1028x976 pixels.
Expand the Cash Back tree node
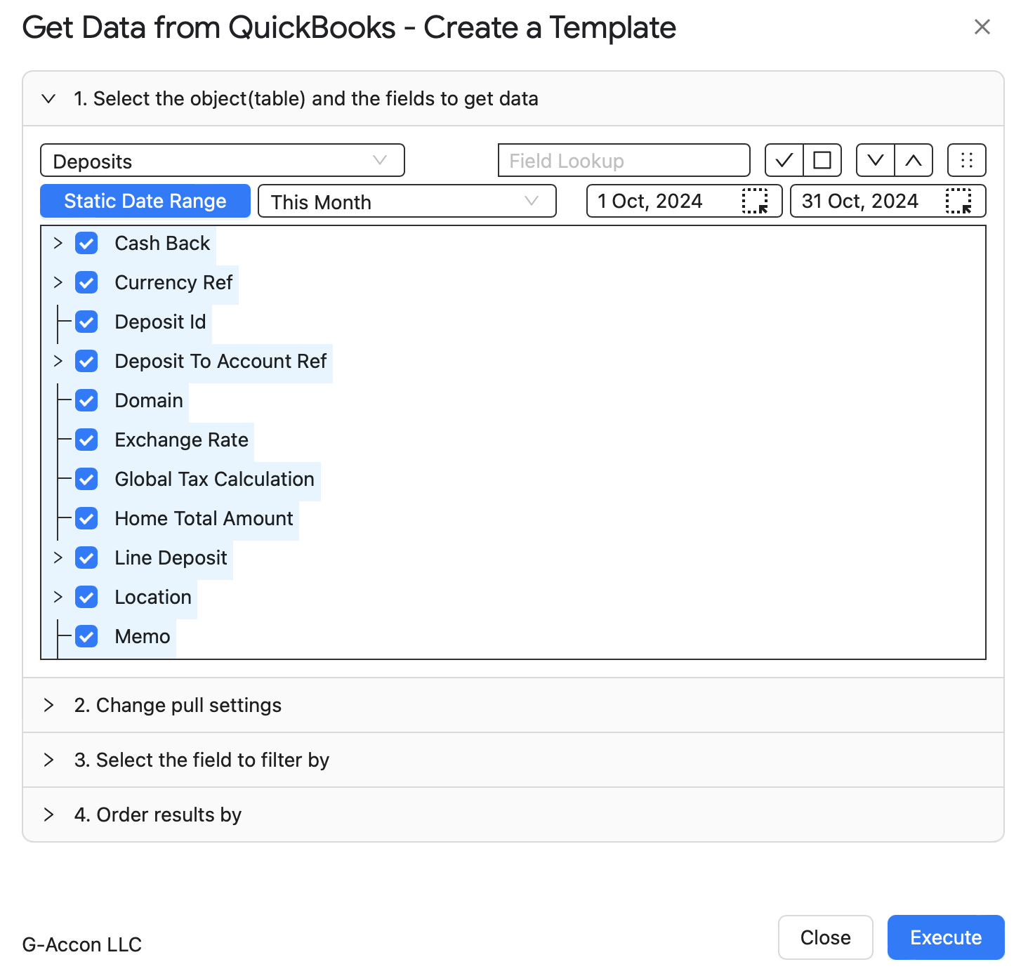[x=58, y=243]
